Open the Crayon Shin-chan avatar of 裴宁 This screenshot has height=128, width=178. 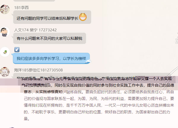click(5, 32)
